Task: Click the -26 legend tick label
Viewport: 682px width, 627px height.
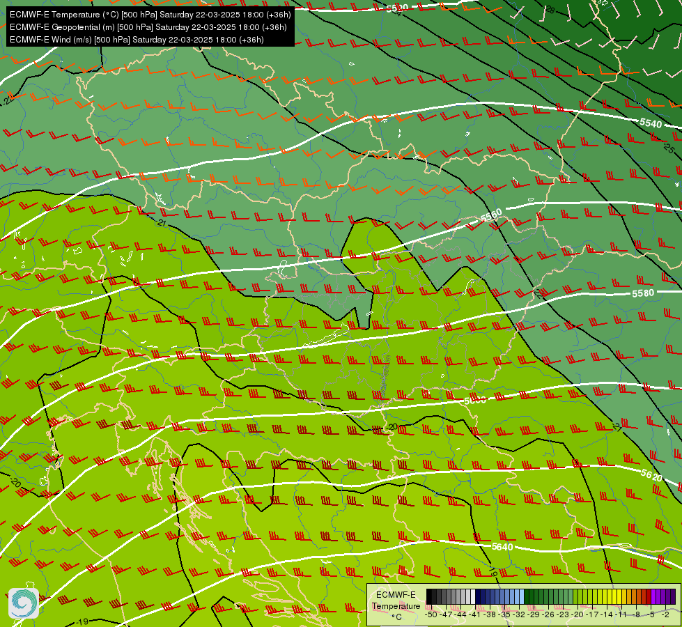Action: tap(548, 614)
